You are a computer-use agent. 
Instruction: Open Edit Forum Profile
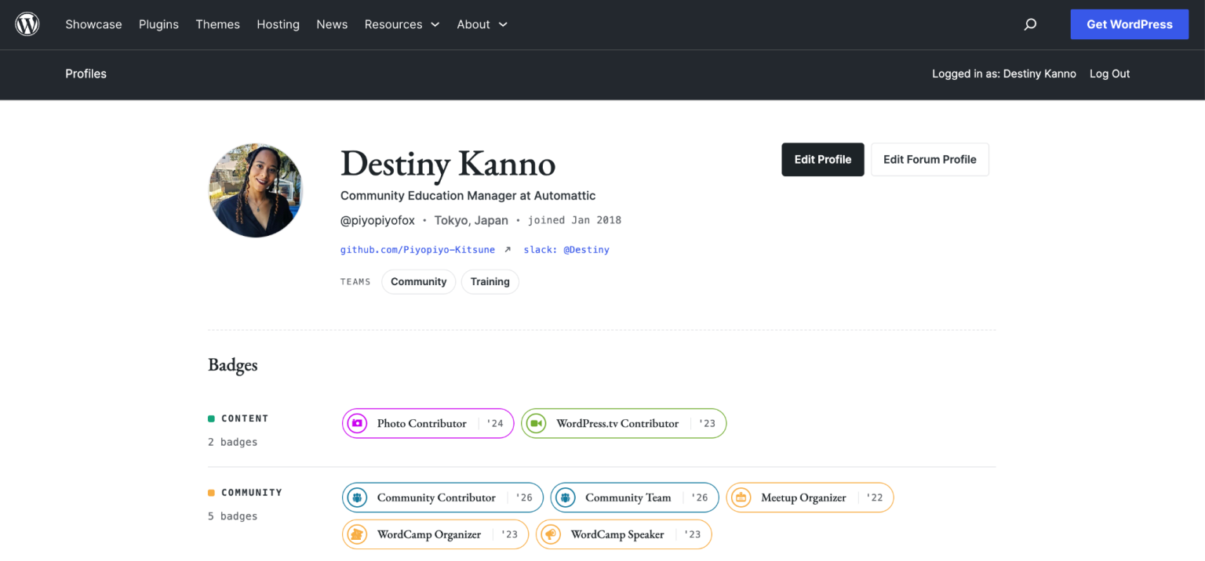(x=930, y=159)
